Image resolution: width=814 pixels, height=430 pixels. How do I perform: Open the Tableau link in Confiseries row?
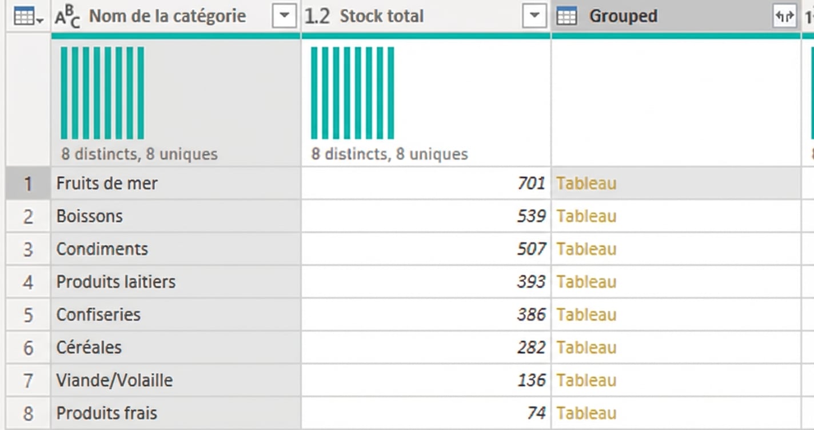[x=586, y=314]
